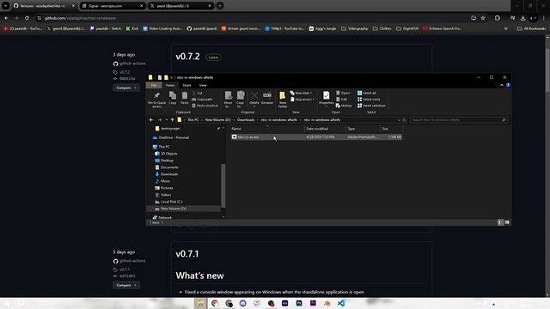This screenshot has height=309, width=550.
Task: Click Pin to Quick access in Explorer ribbon
Action: 156,100
